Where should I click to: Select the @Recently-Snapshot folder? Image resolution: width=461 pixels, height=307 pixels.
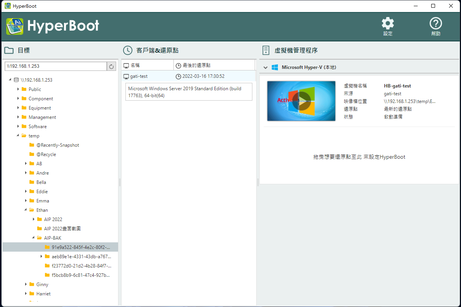57,145
